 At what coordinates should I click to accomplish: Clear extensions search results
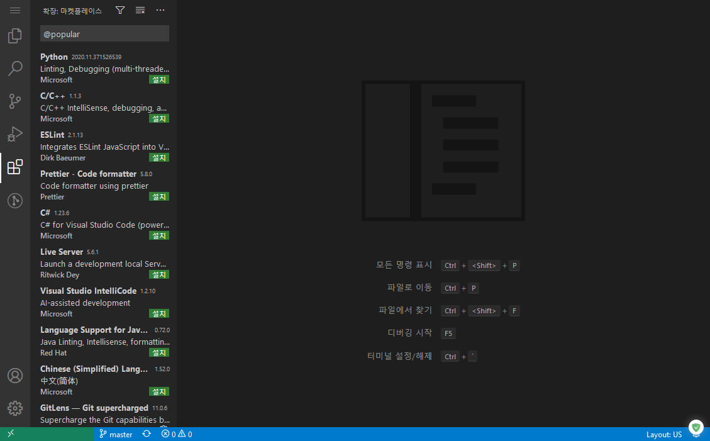[140, 10]
